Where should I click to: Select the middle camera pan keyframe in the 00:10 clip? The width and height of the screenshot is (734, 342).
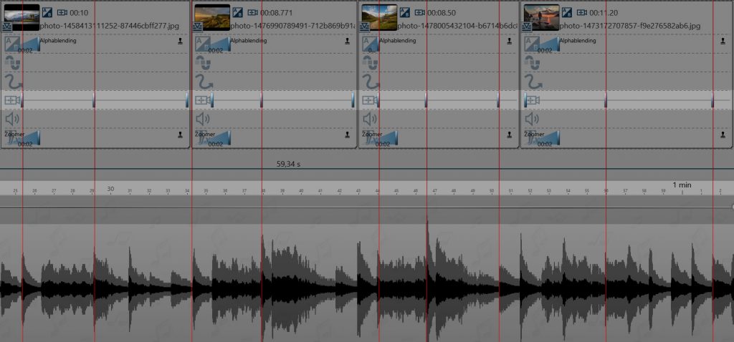[94, 100]
